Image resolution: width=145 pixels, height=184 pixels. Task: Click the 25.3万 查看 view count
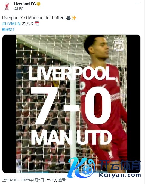pyautogui.click(x=56, y=180)
